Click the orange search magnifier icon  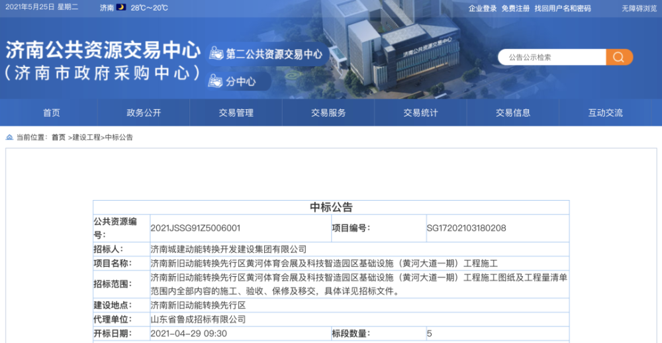[619, 57]
